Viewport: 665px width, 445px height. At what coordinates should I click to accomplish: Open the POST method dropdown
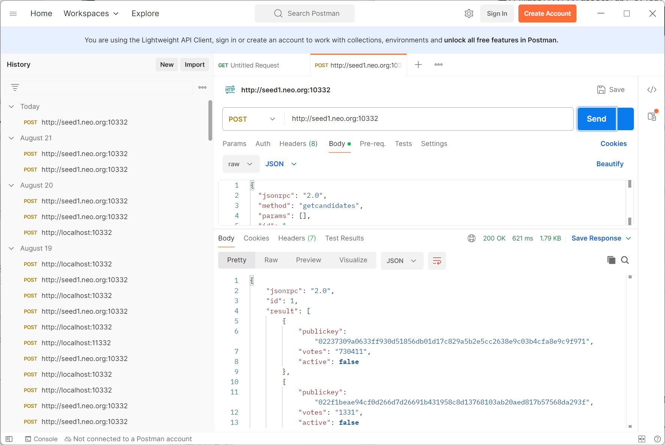pyautogui.click(x=253, y=119)
